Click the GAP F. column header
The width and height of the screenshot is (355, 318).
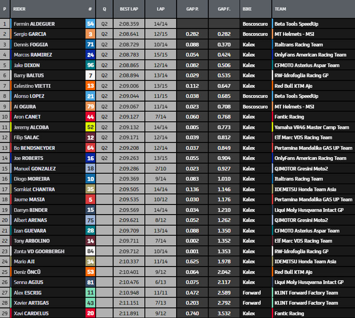pos(224,9)
